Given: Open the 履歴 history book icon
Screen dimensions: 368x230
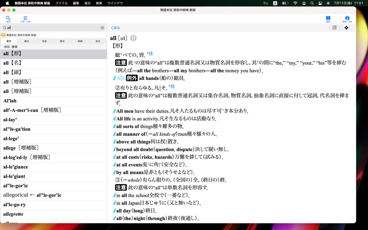Looking at the screenshot, I should tap(328, 19).
